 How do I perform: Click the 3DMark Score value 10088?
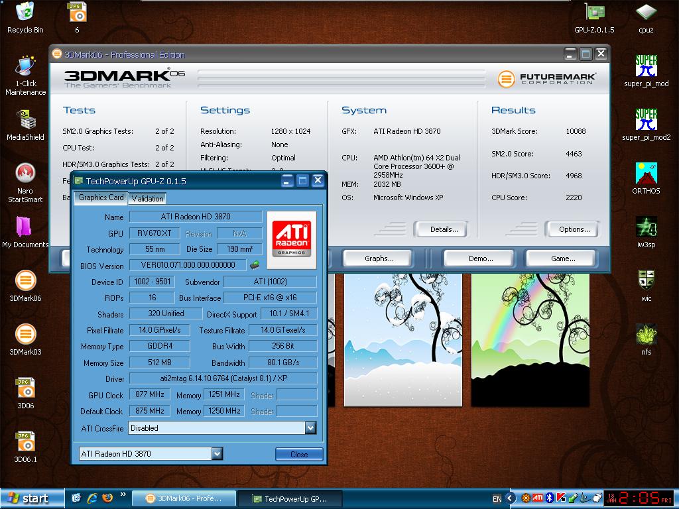click(576, 131)
